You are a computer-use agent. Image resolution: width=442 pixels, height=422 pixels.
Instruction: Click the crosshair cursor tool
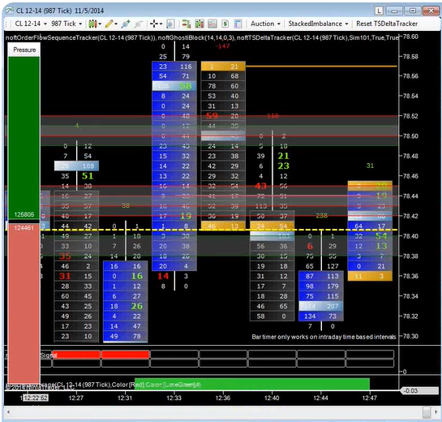coord(154,24)
